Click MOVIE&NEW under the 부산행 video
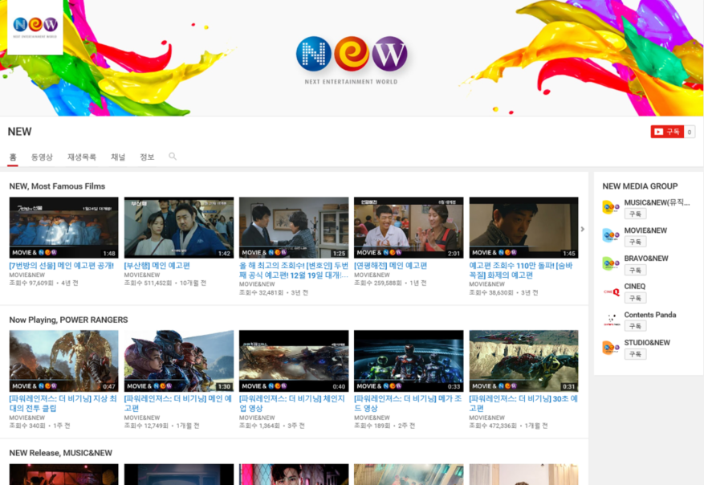Viewport: 704px width, 485px height. (142, 275)
